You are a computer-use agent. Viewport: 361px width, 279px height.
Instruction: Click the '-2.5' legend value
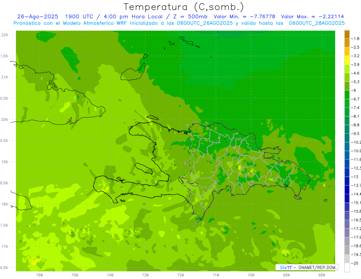[x=356, y=47]
